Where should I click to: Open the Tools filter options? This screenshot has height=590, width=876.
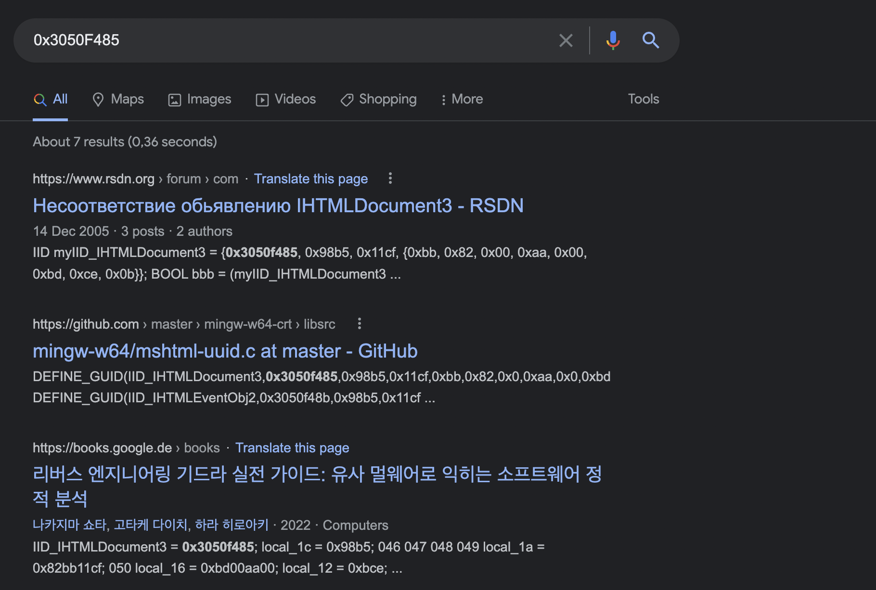(643, 99)
